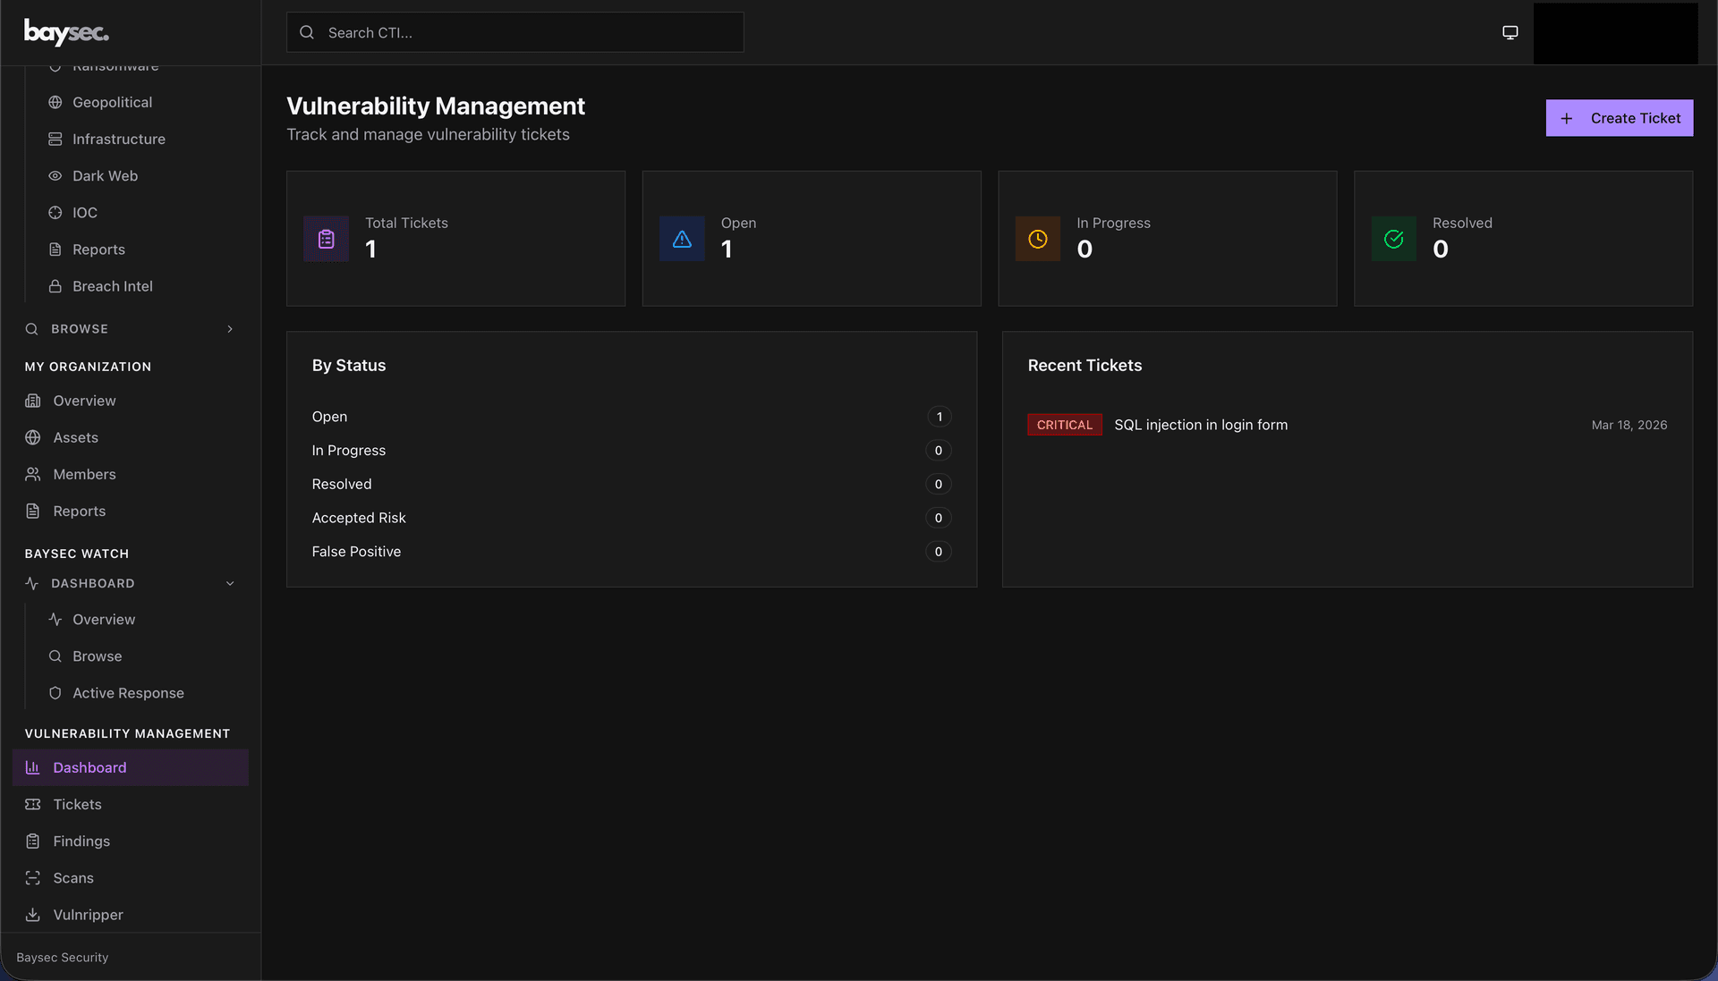Click the search magnifier in the top bar
The image size is (1718, 981).
tap(306, 31)
